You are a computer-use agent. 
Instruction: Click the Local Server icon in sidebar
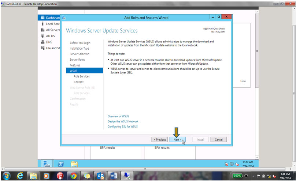[42, 24]
